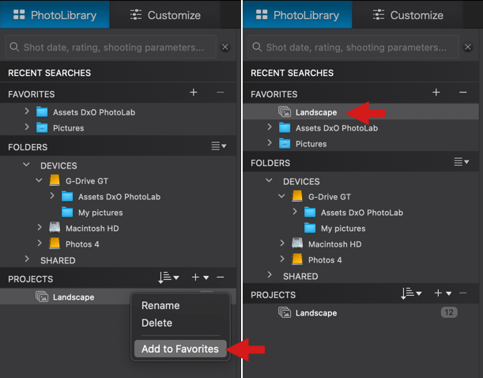Open Projects sort dropdown, right panel
Screen dimensions: 483x378
[x=411, y=293]
